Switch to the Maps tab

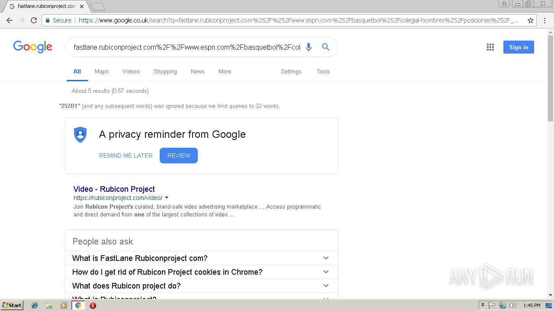click(102, 71)
